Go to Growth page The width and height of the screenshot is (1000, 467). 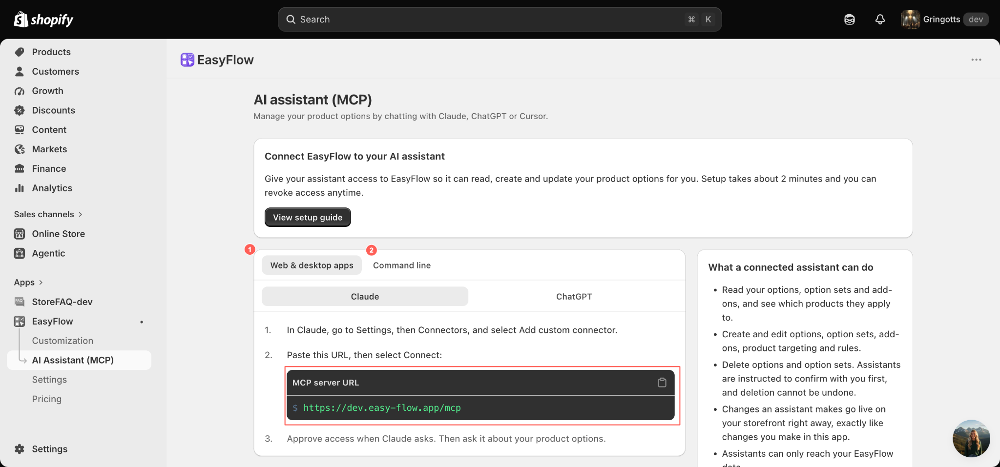[x=48, y=91]
